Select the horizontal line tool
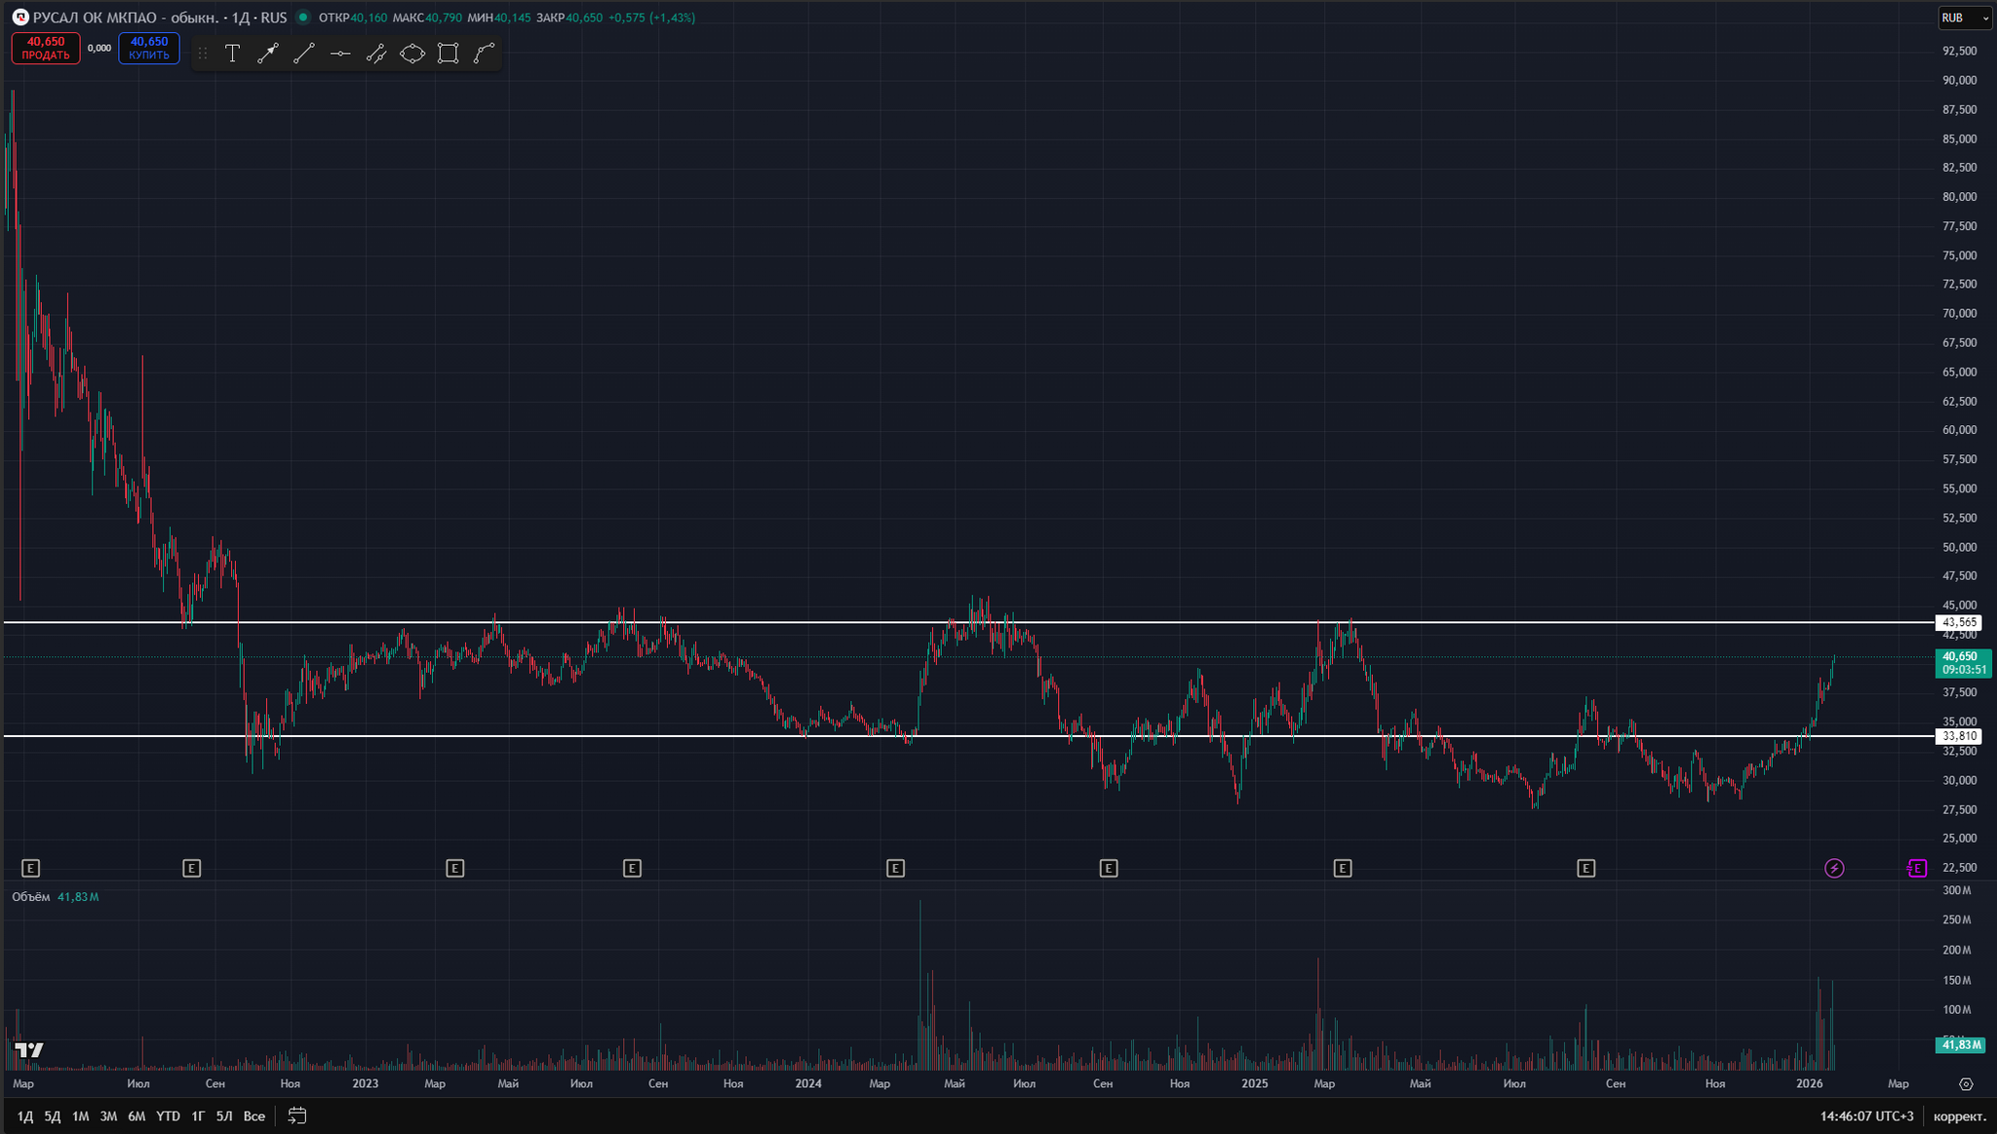 [340, 54]
